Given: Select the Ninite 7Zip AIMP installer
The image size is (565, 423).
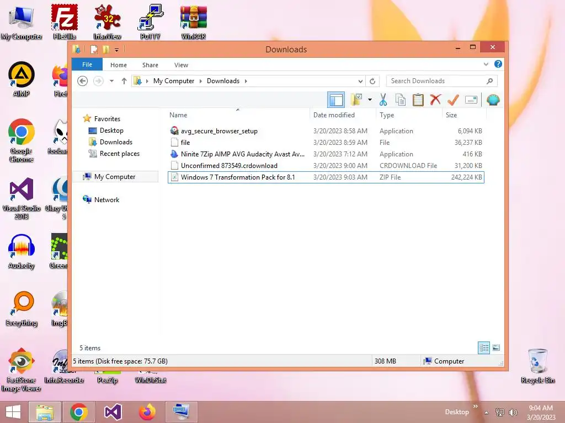Looking at the screenshot, I should coord(326,154).
